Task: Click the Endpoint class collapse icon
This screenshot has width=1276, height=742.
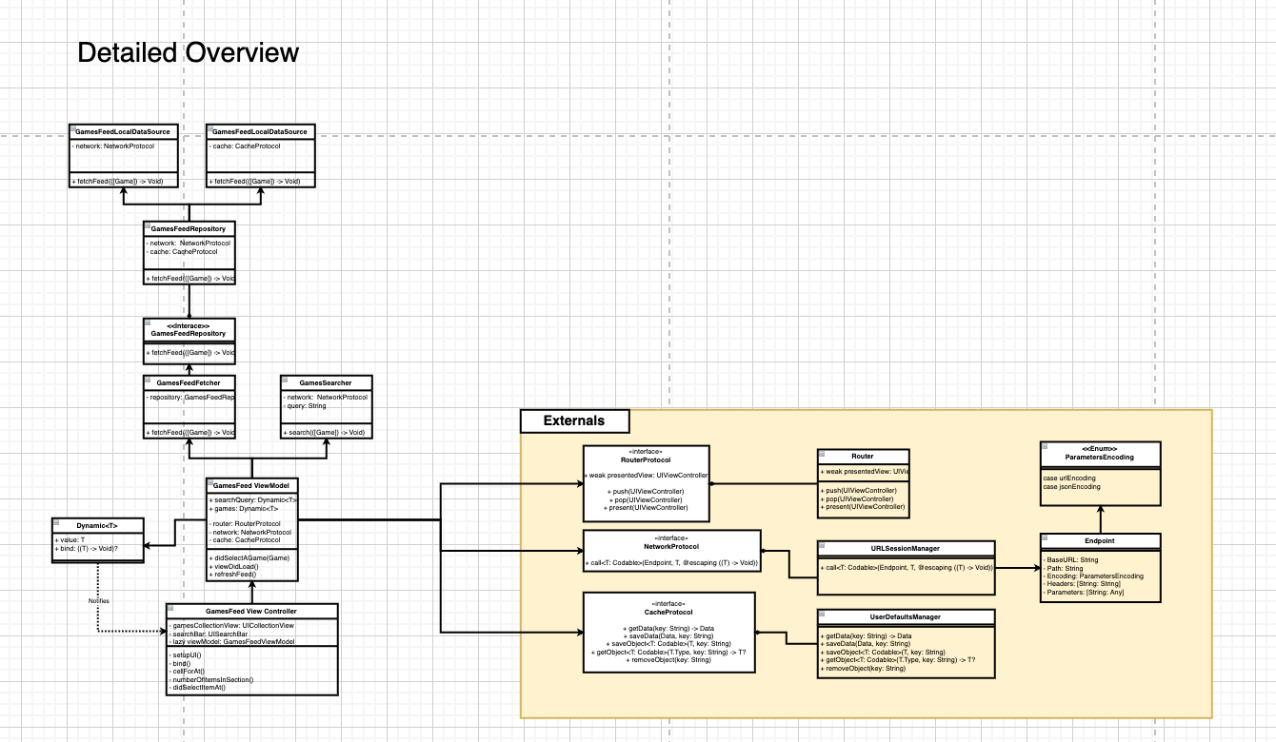Action: 1046,538
